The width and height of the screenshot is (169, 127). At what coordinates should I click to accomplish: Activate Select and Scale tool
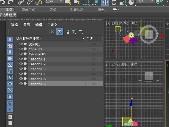pyautogui.click(x=123, y=2)
